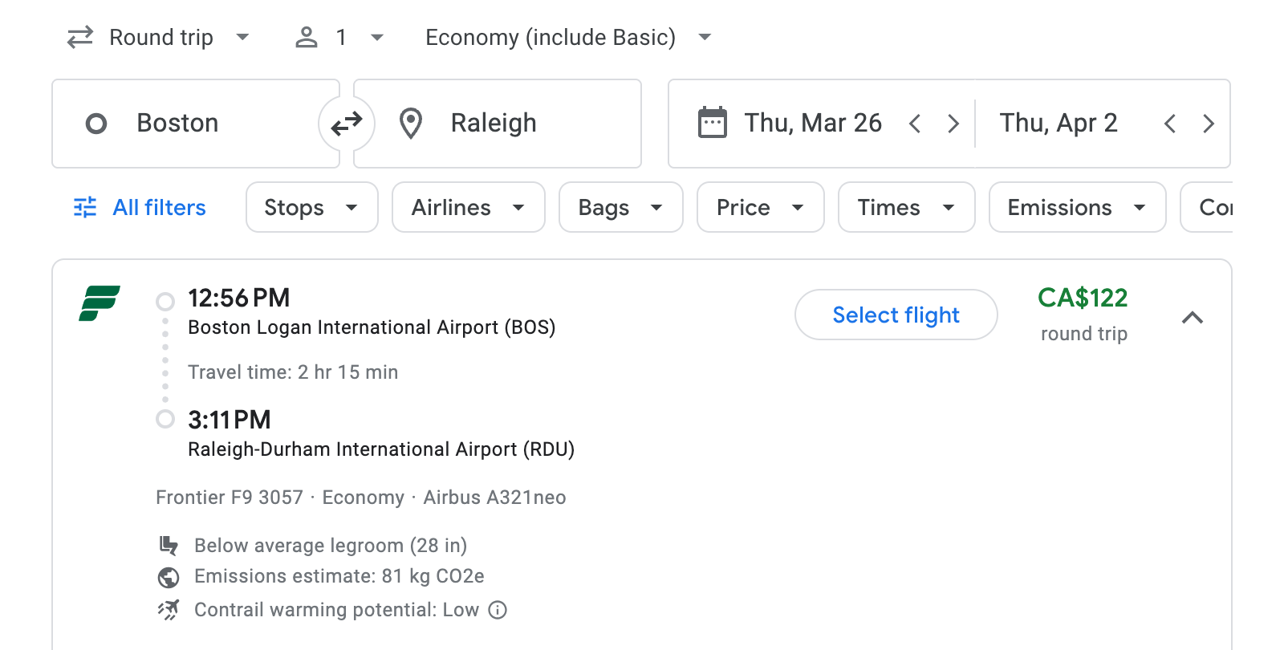Image resolution: width=1284 pixels, height=650 pixels.
Task: Click the All filters icon
Action: coord(84,207)
